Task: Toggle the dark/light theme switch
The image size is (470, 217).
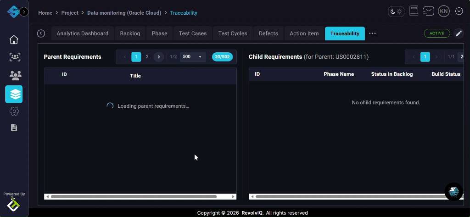Action: pos(396,11)
